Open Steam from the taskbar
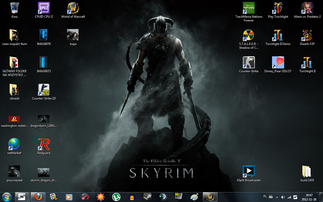 [x=147, y=197]
